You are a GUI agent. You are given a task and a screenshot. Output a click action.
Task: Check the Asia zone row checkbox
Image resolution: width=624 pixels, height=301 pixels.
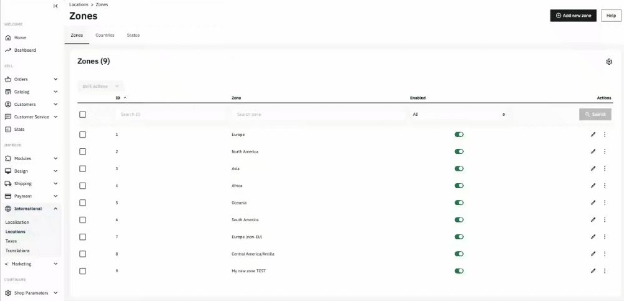click(x=82, y=169)
